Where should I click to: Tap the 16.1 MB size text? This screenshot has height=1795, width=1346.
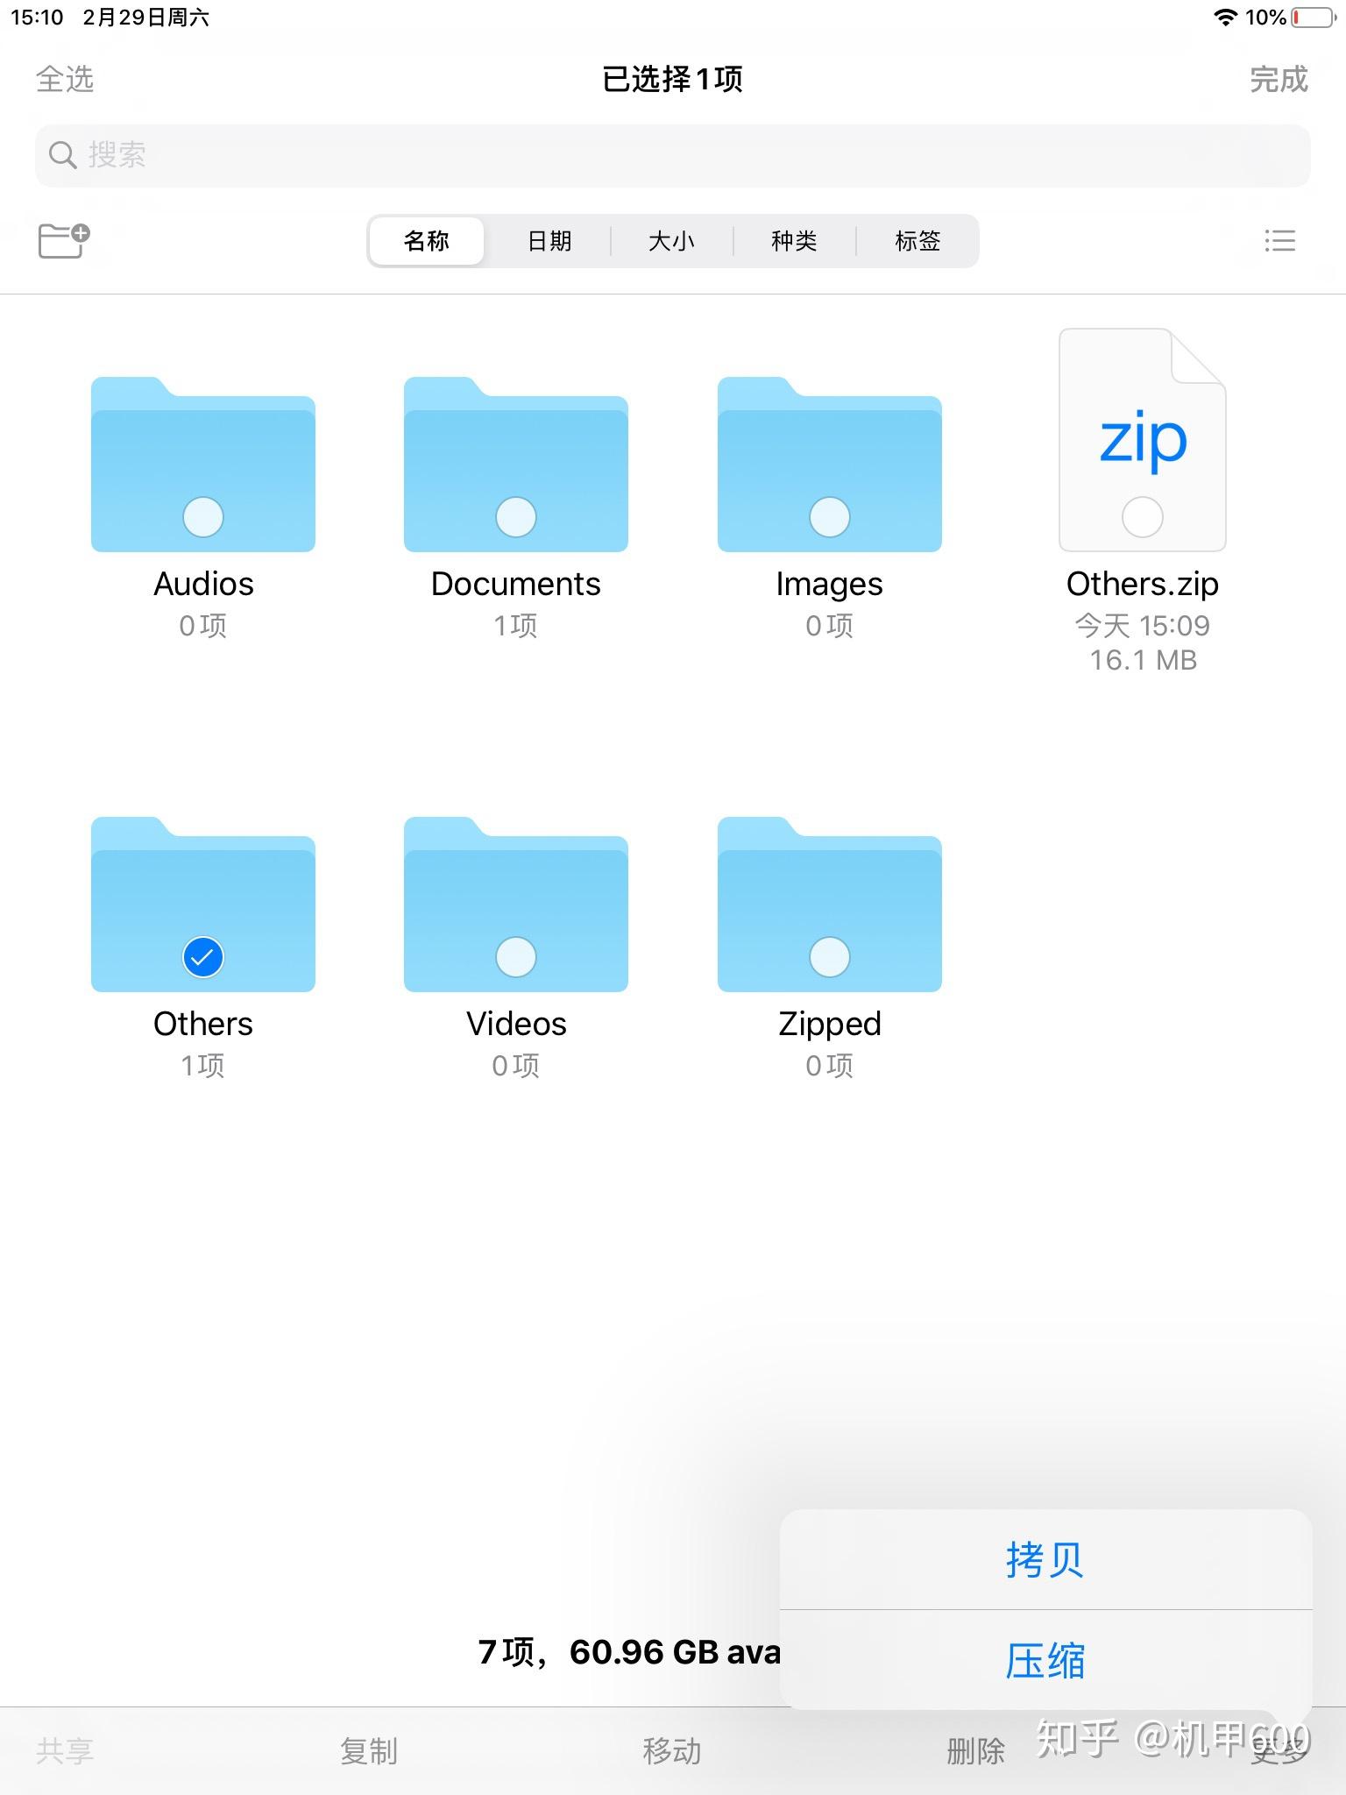click(1143, 660)
